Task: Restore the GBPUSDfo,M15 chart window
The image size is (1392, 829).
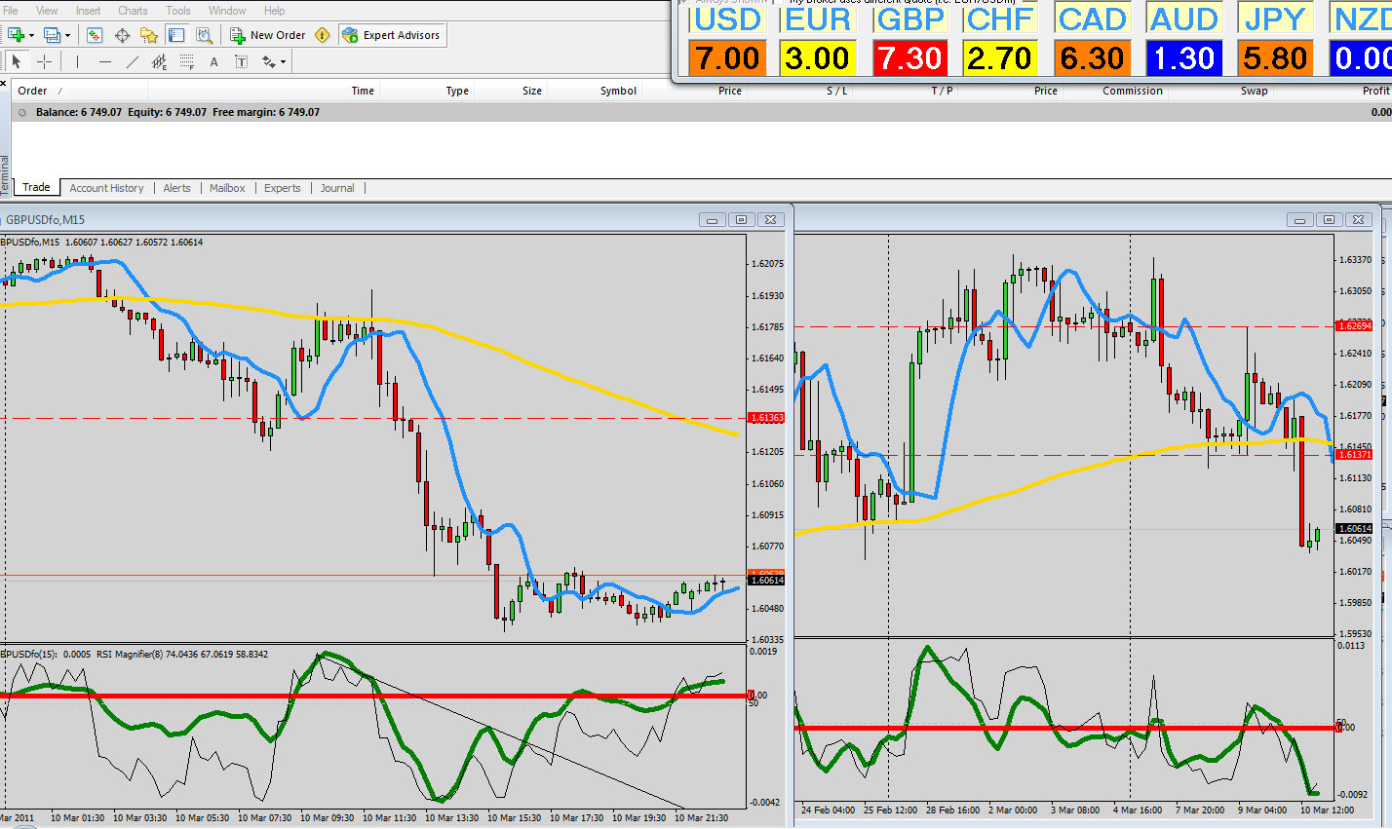Action: tap(741, 220)
